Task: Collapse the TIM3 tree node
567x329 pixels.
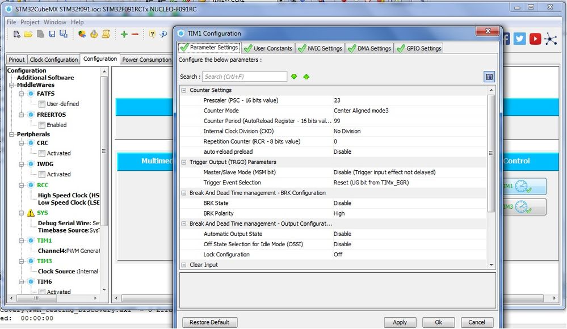Action: click(22, 261)
